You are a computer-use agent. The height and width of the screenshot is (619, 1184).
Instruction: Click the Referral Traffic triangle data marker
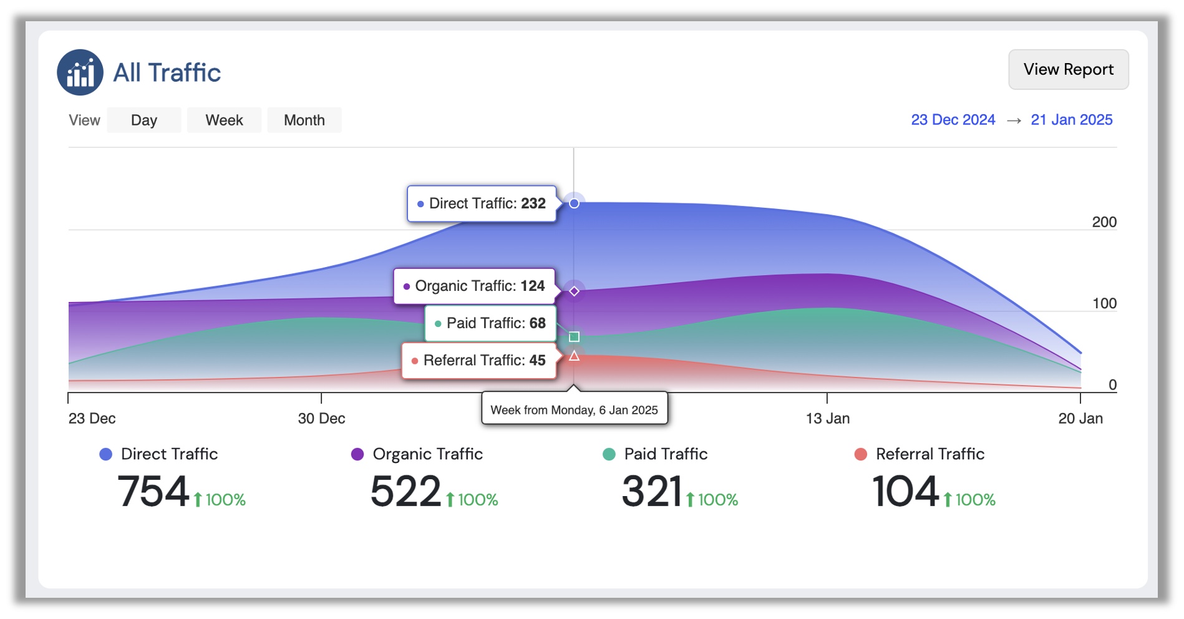click(x=574, y=356)
